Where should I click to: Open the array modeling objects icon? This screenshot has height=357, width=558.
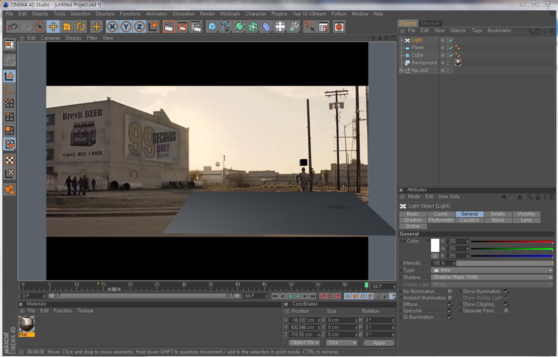[253, 27]
